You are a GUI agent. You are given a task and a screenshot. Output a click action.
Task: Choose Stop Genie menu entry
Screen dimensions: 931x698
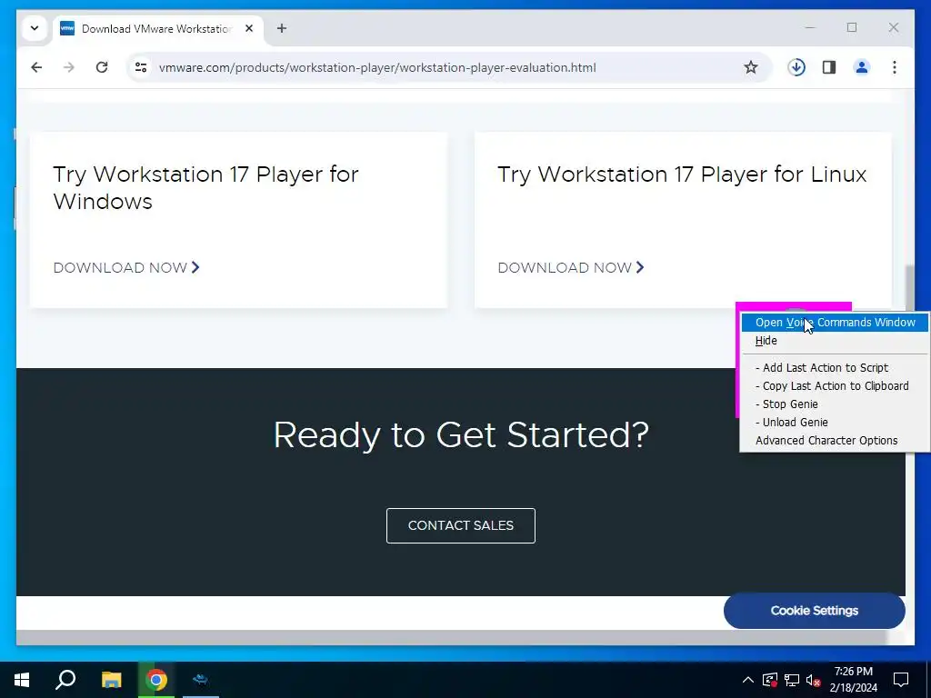point(835,404)
